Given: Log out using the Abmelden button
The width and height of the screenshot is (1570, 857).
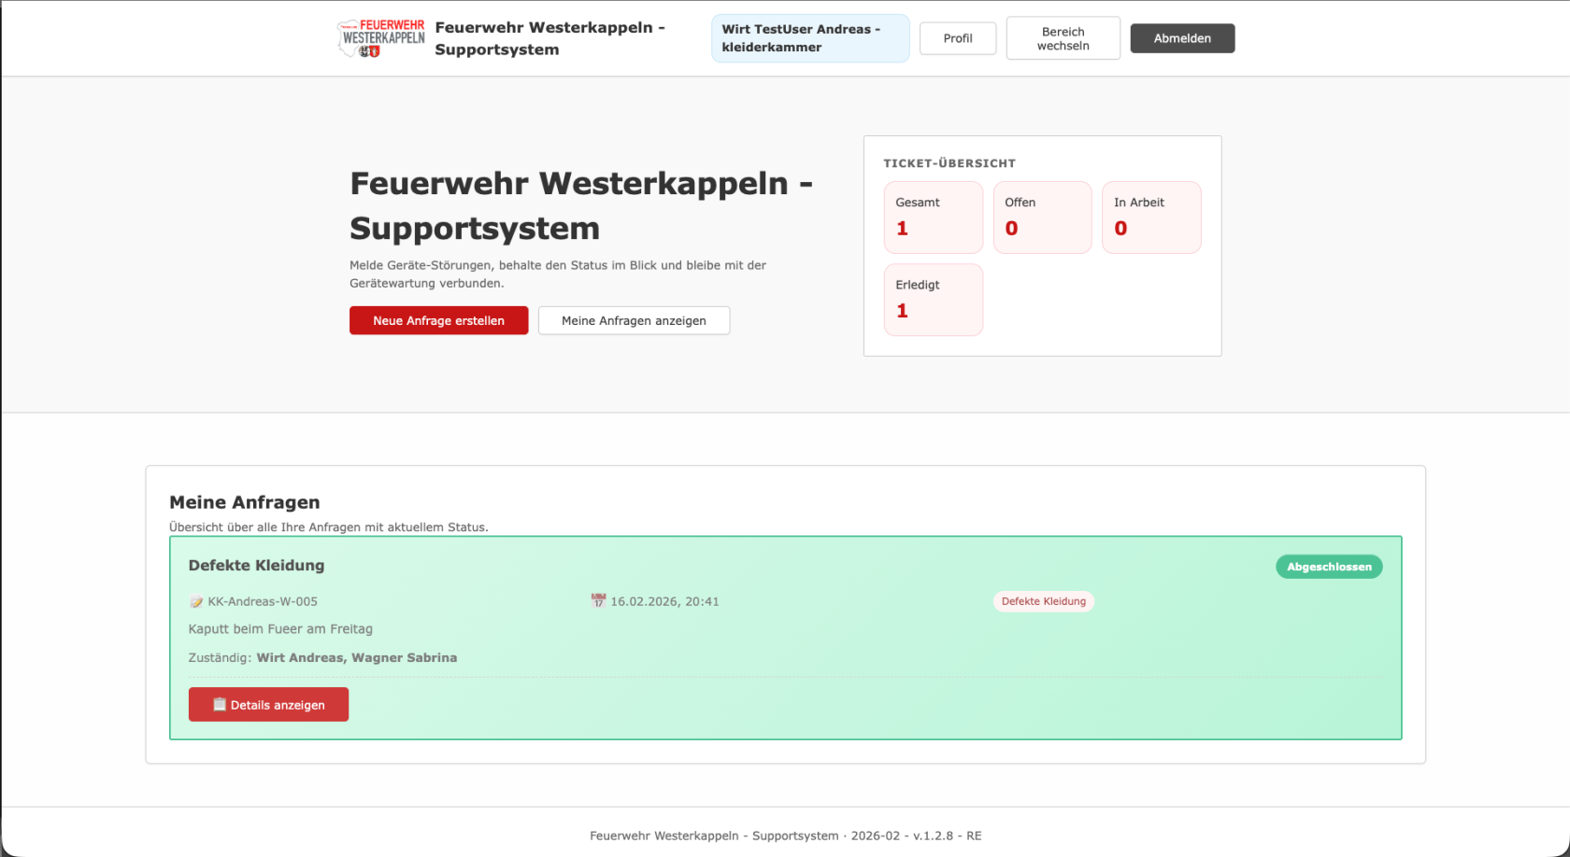Looking at the screenshot, I should [1182, 38].
